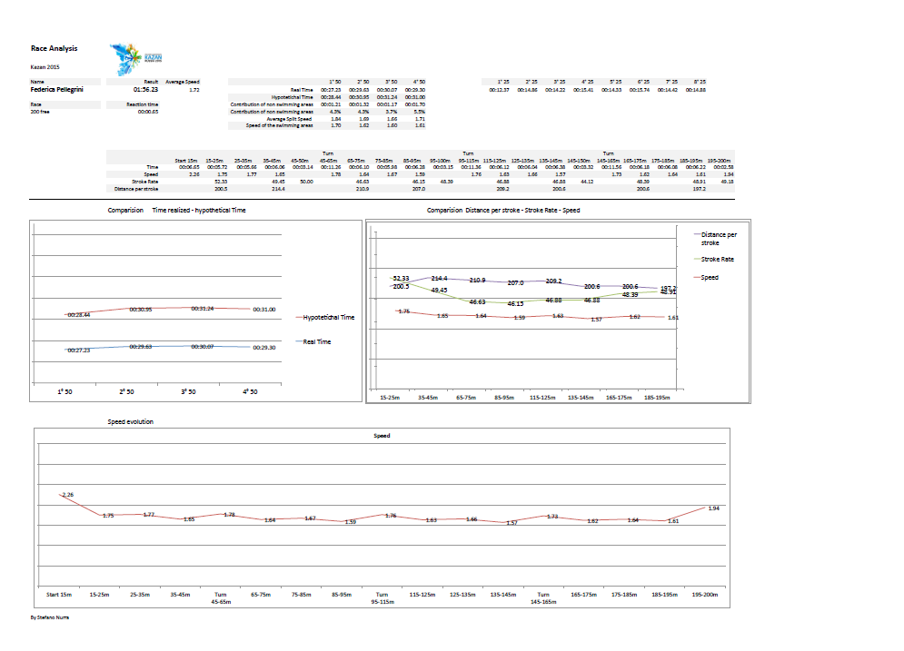The width and height of the screenshot is (904, 651).
Task: Click data label '00:29.30' on real time line
Action: 264,348
